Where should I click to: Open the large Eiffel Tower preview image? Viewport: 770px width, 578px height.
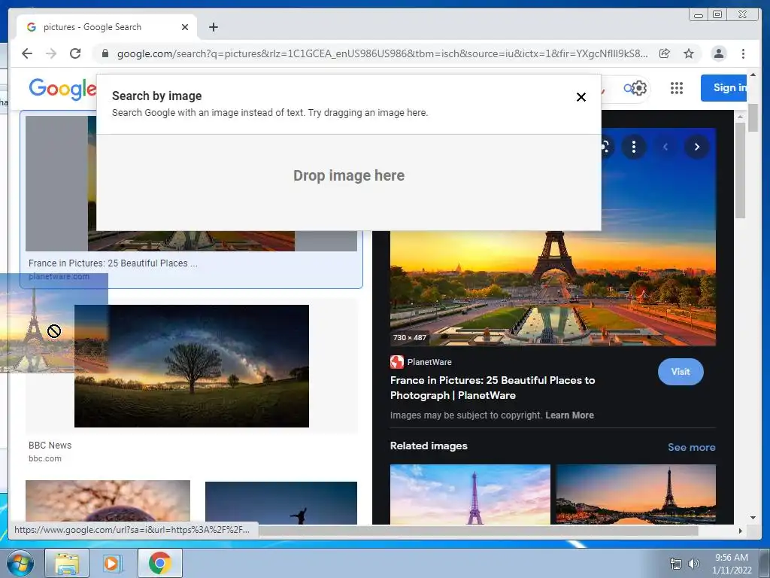tap(553, 287)
